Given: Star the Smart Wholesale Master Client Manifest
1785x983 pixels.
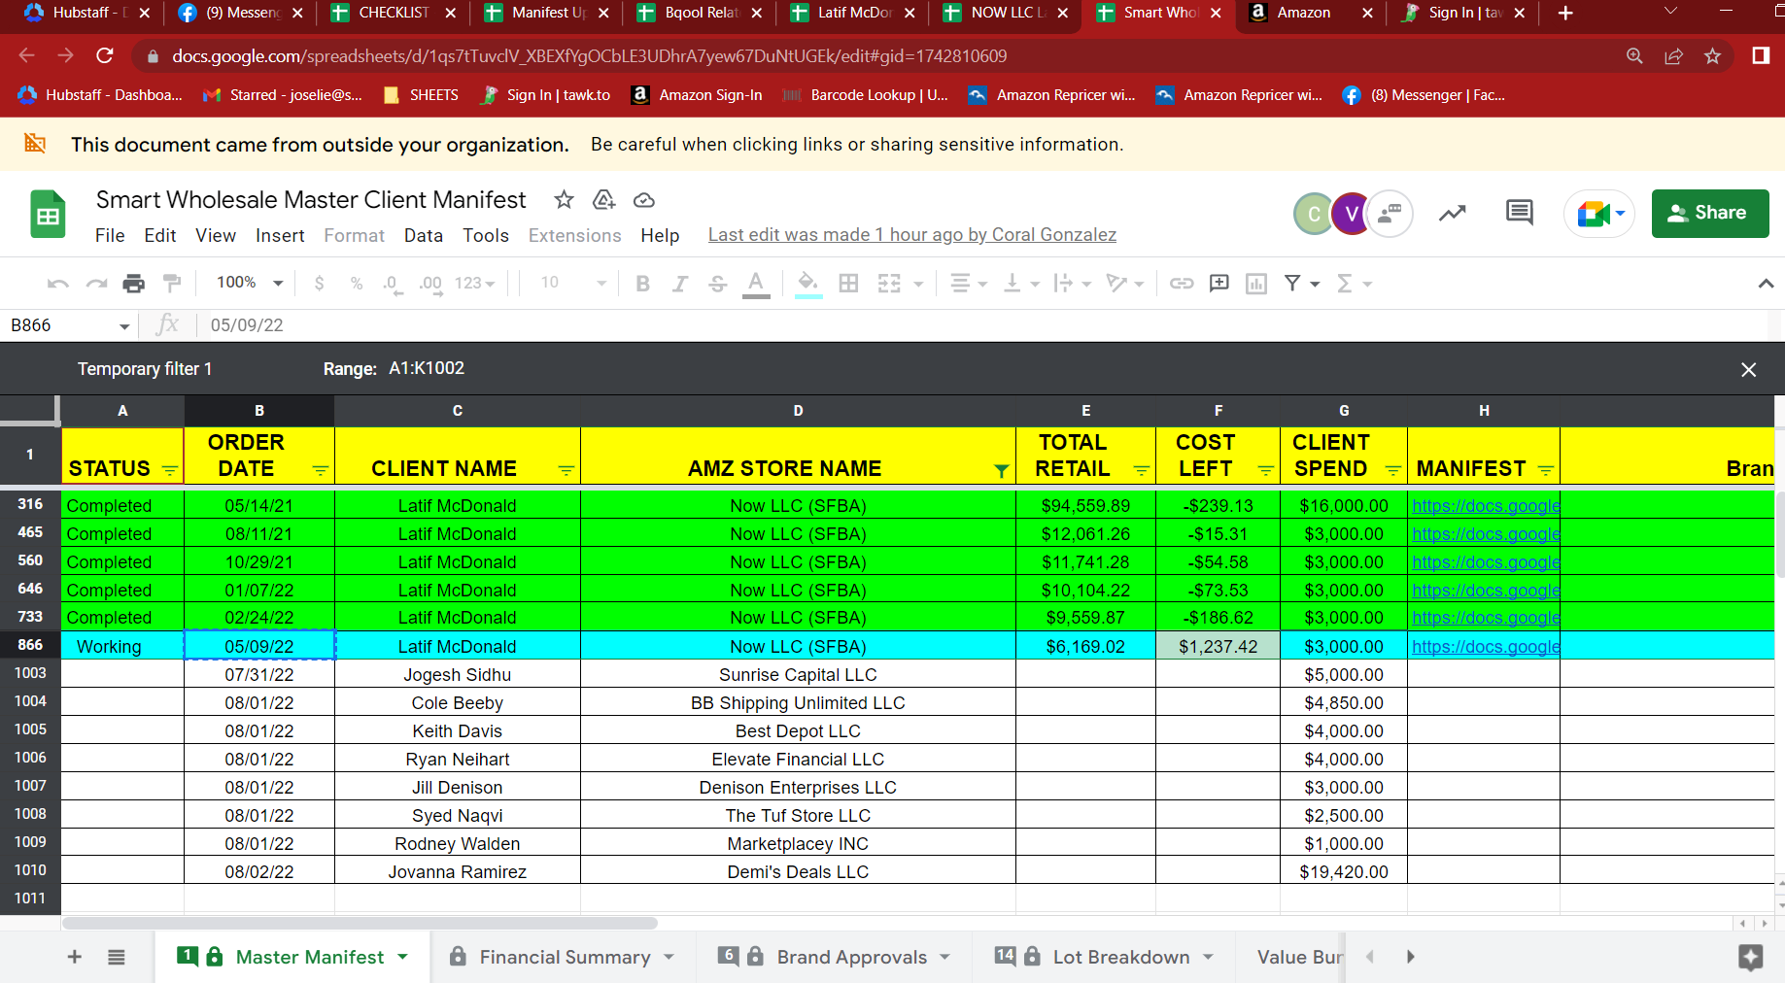Looking at the screenshot, I should 564,200.
